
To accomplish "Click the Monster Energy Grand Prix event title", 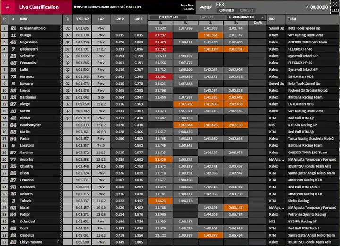I will (107, 7).
